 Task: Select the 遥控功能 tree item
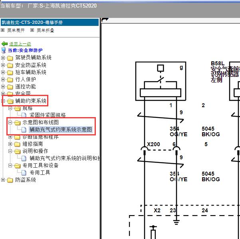[26, 86]
